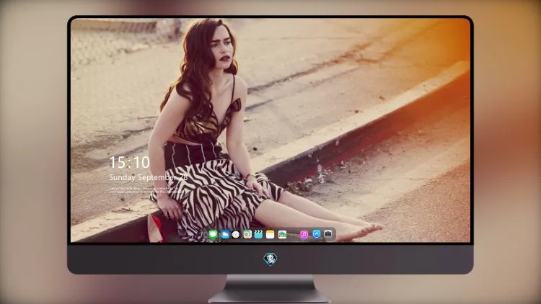
Task: Open the yellow Notes app in dock
Action: click(270, 235)
